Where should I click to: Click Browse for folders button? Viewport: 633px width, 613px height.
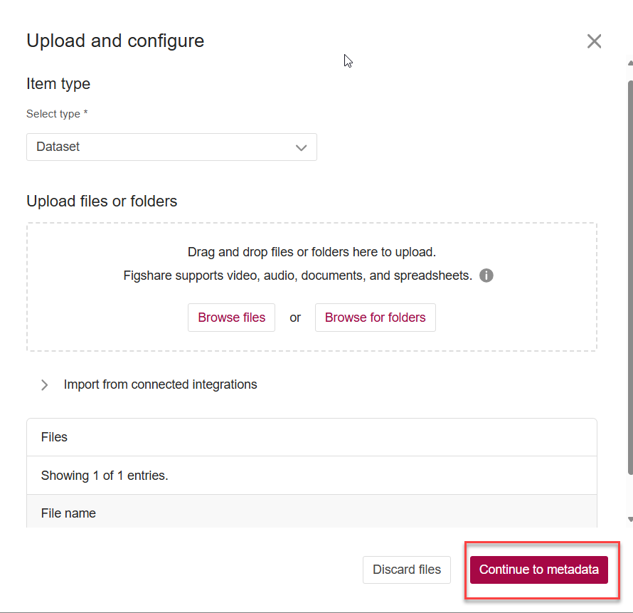[x=375, y=318]
